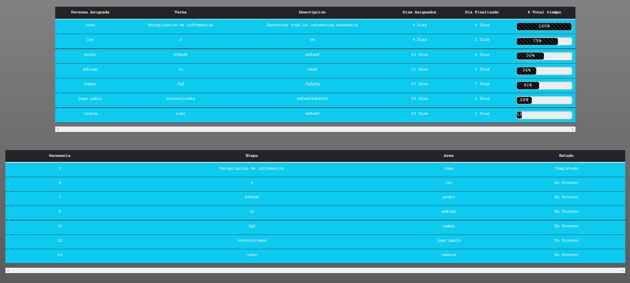Click 'robo' in the Tarea column
630x283 pixels.
pos(181,113)
